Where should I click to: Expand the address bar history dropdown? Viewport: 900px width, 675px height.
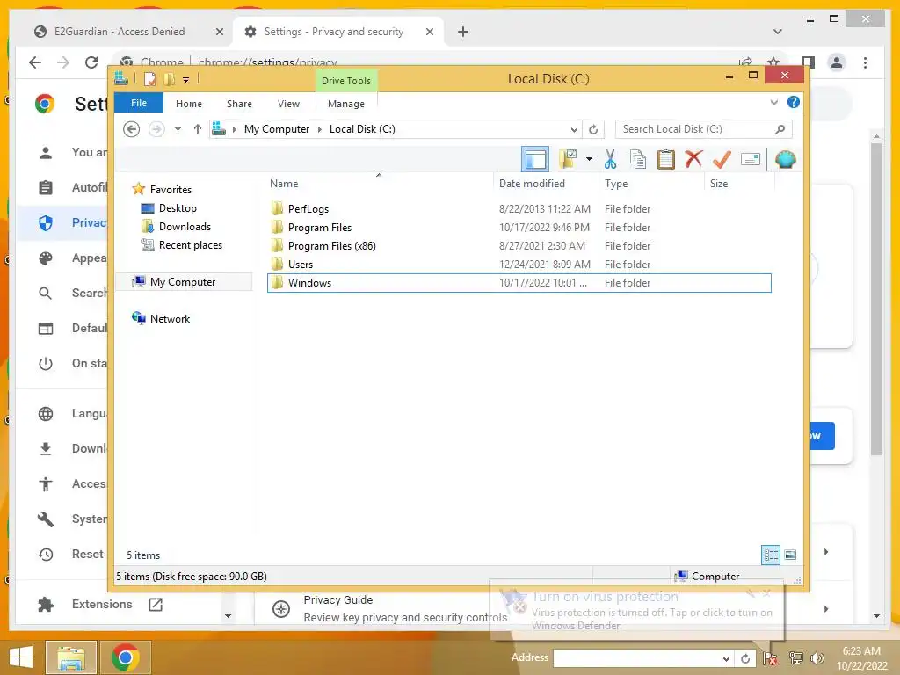coord(574,129)
